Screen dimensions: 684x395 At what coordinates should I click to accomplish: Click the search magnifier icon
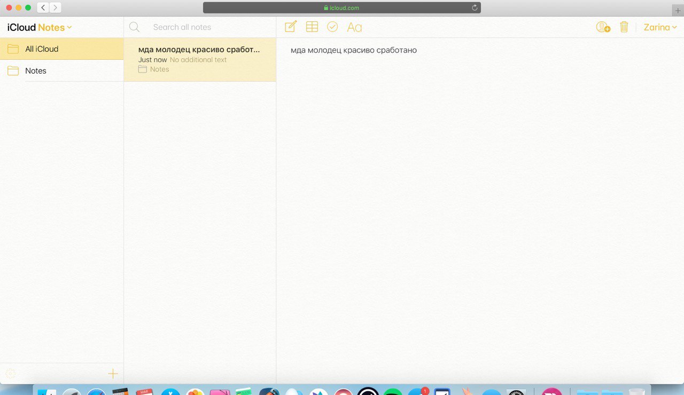(134, 27)
